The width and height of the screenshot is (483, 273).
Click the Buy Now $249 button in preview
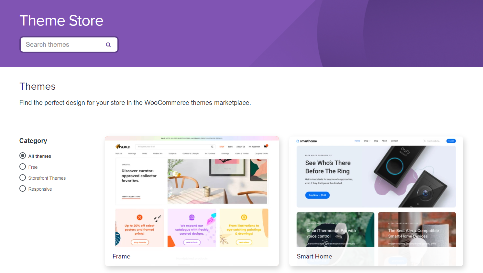[317, 195]
